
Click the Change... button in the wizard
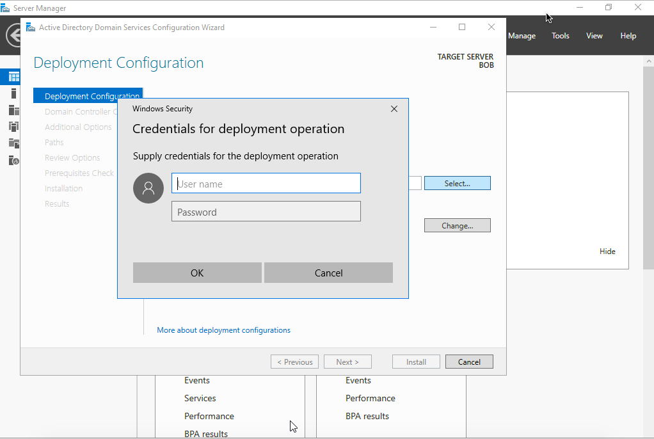click(457, 226)
